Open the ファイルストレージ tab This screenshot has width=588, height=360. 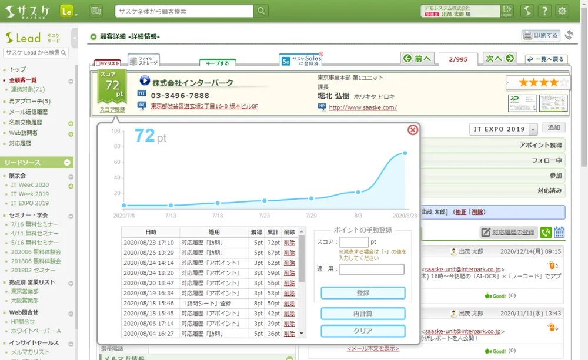click(x=143, y=60)
